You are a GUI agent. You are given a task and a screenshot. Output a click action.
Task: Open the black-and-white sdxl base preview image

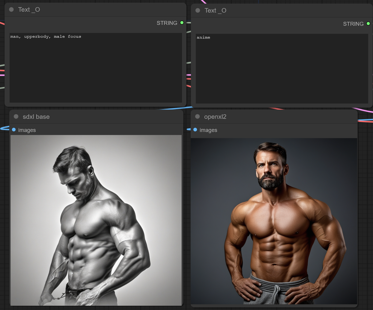point(96,220)
